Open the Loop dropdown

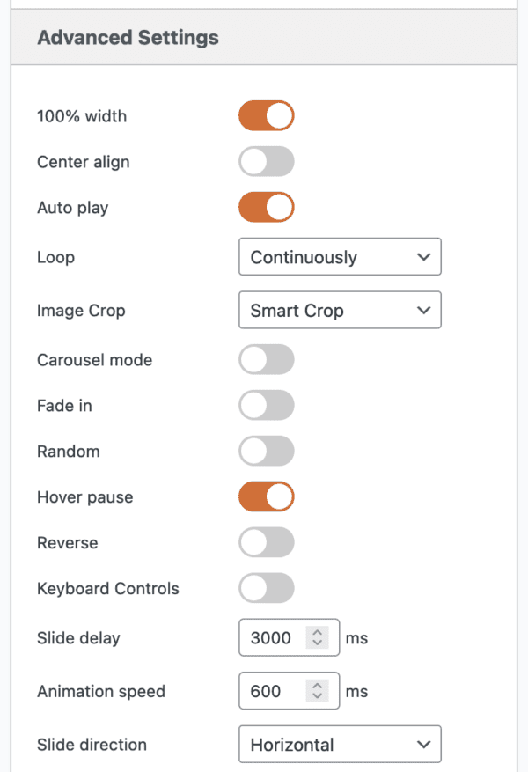pos(340,257)
